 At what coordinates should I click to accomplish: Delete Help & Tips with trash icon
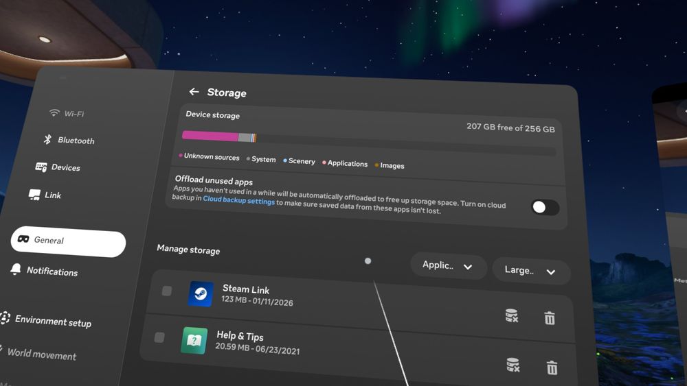(x=552, y=367)
